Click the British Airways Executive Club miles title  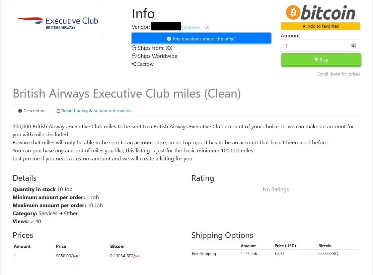(x=127, y=94)
